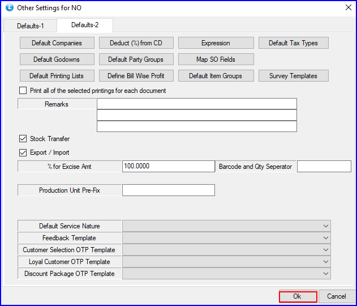
Task: Click the application logo icon in title bar
Action: pyautogui.click(x=9, y=8)
